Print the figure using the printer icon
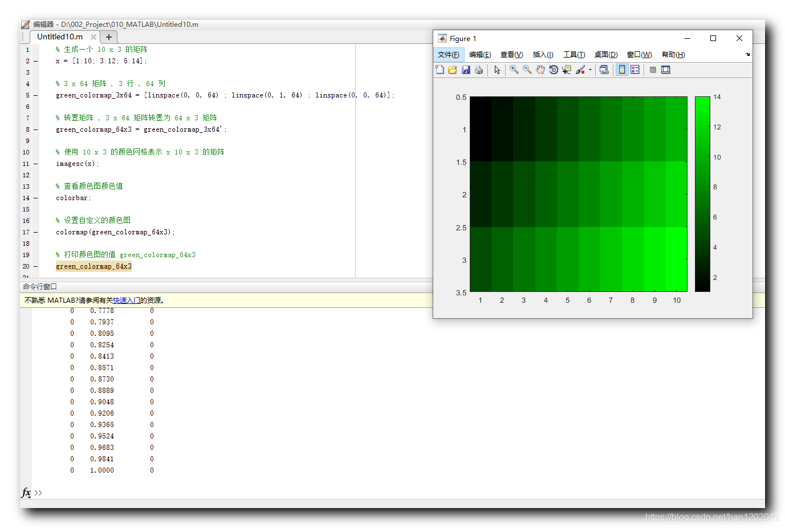The height and width of the screenshot is (528, 785). click(479, 70)
